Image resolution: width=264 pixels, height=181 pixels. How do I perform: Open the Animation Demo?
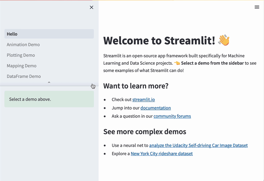click(x=23, y=44)
